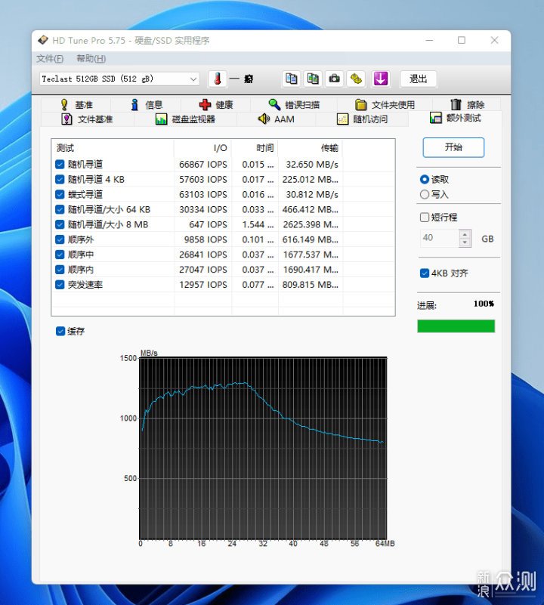This screenshot has width=544, height=605.
Task: Click the 30.812 MB/s value
Action: [312, 194]
